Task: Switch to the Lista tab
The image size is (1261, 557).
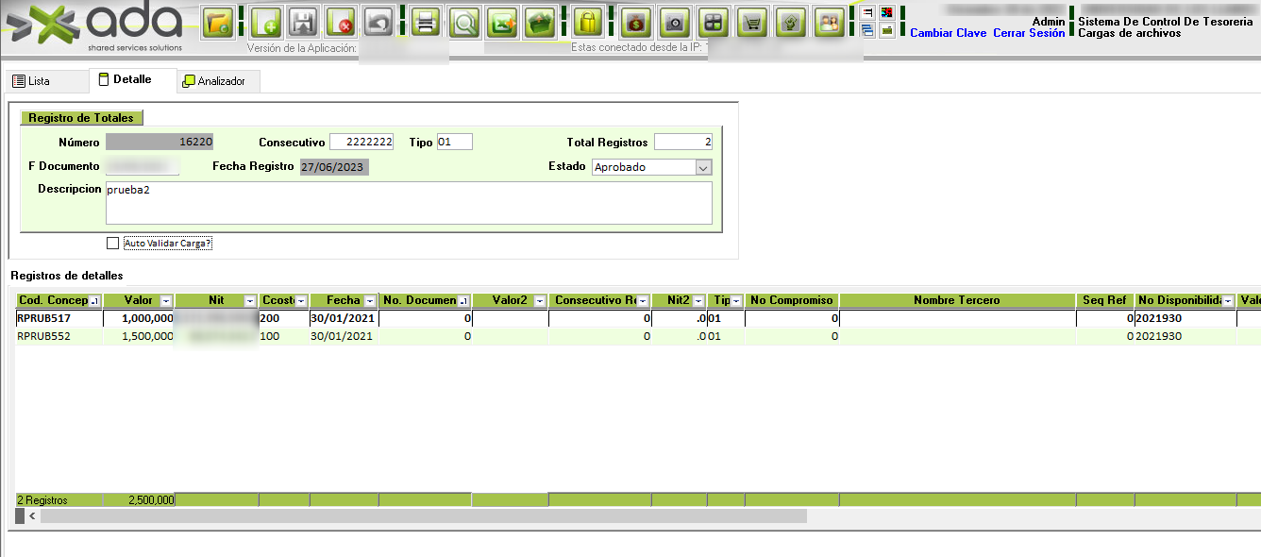Action: (31, 81)
